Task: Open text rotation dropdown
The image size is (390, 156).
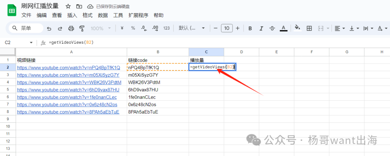Action: pyautogui.click(x=383, y=29)
